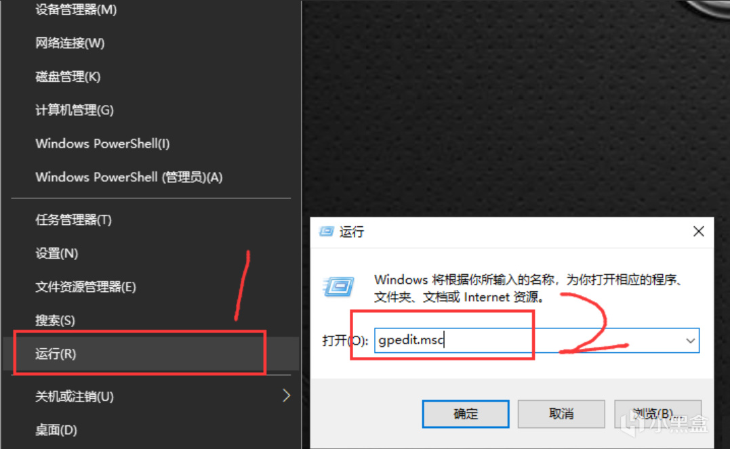
Task: Choose 网络连接(W) from the menu
Action: pyautogui.click(x=151, y=43)
